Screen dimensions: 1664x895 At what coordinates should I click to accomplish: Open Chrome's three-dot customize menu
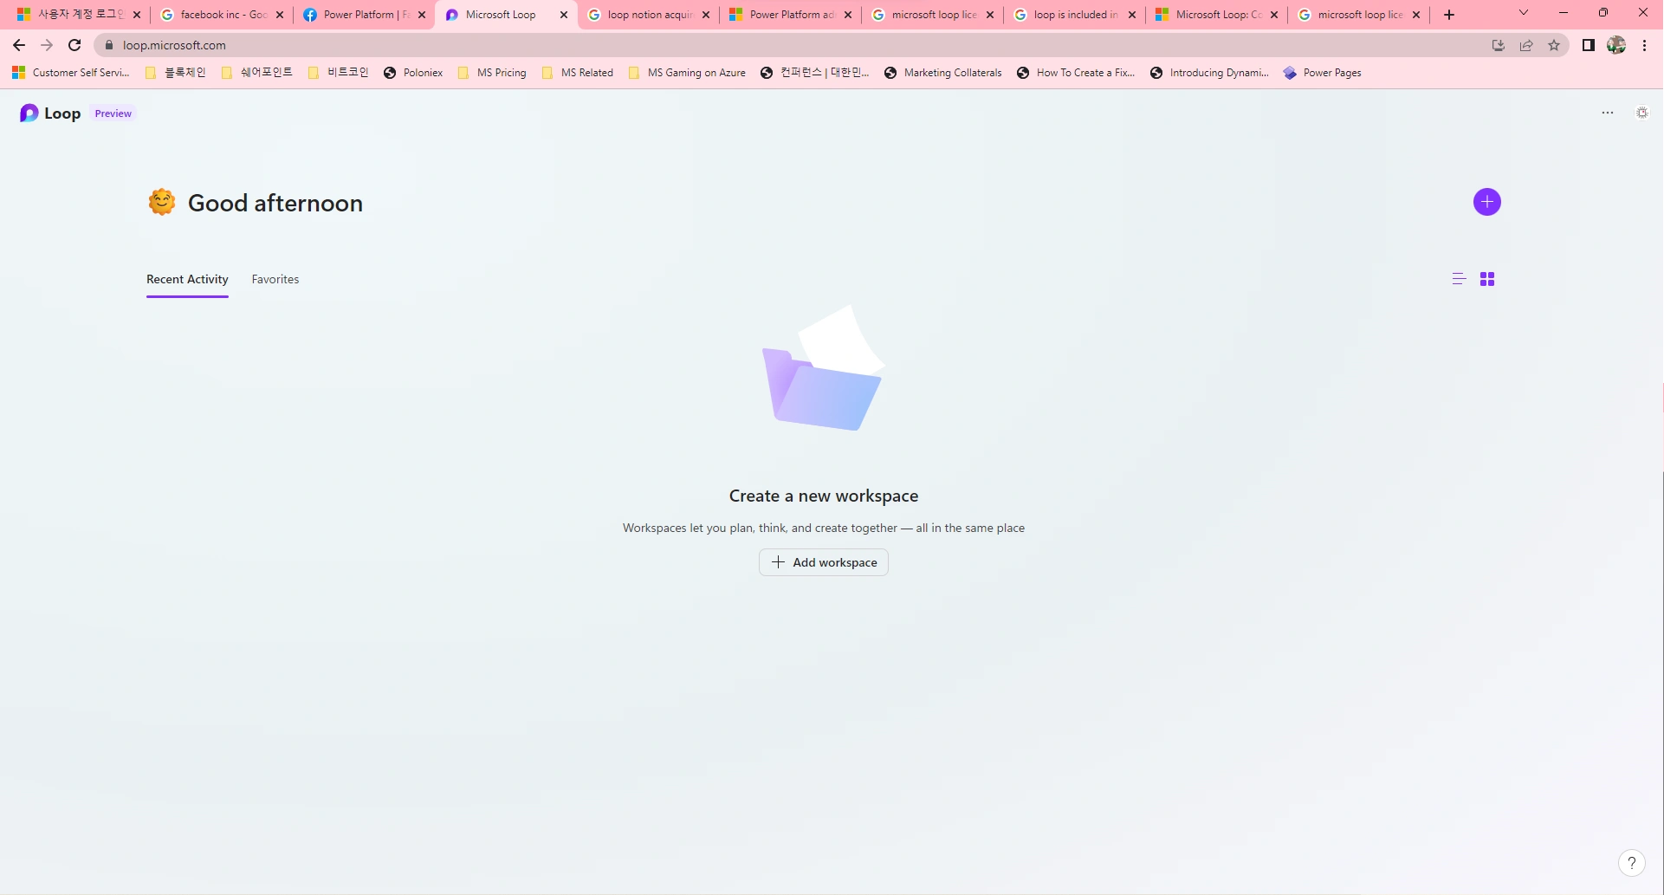click(x=1645, y=45)
